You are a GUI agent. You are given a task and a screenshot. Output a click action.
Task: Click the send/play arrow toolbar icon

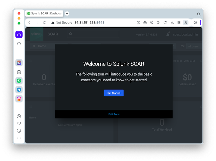pos(158,23)
